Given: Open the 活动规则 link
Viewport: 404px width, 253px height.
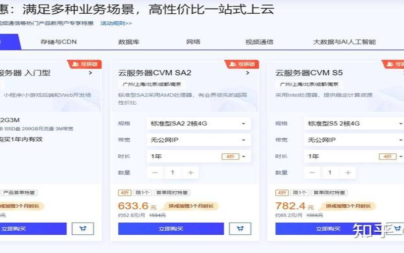Looking at the screenshot, I should click(x=116, y=23).
